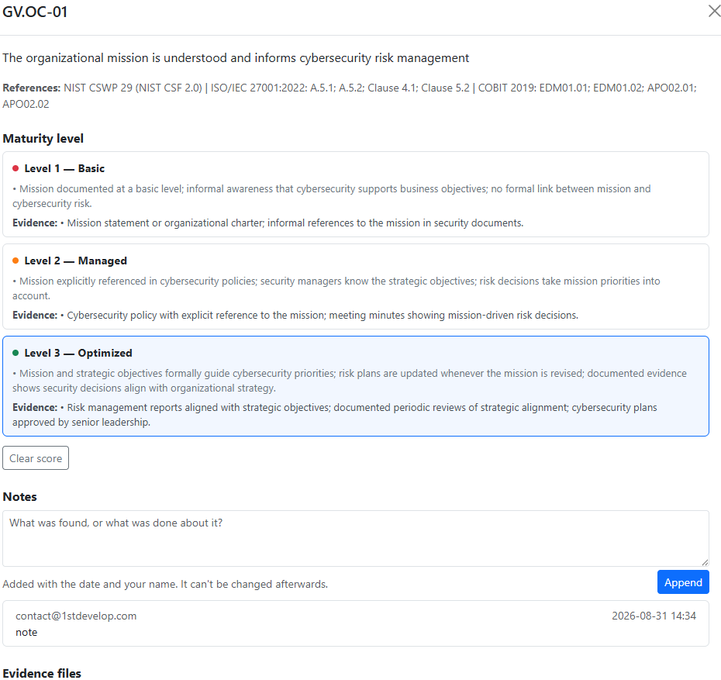The height and width of the screenshot is (680, 721).
Task: Select the Level 1 — Basic maturity card
Action: [355, 195]
